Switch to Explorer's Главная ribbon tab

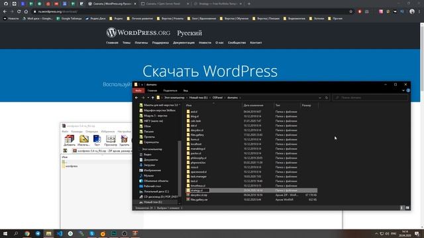pos(152,91)
